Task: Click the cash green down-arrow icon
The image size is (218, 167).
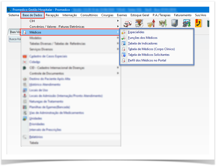Action: pyautogui.click(x=162, y=24)
